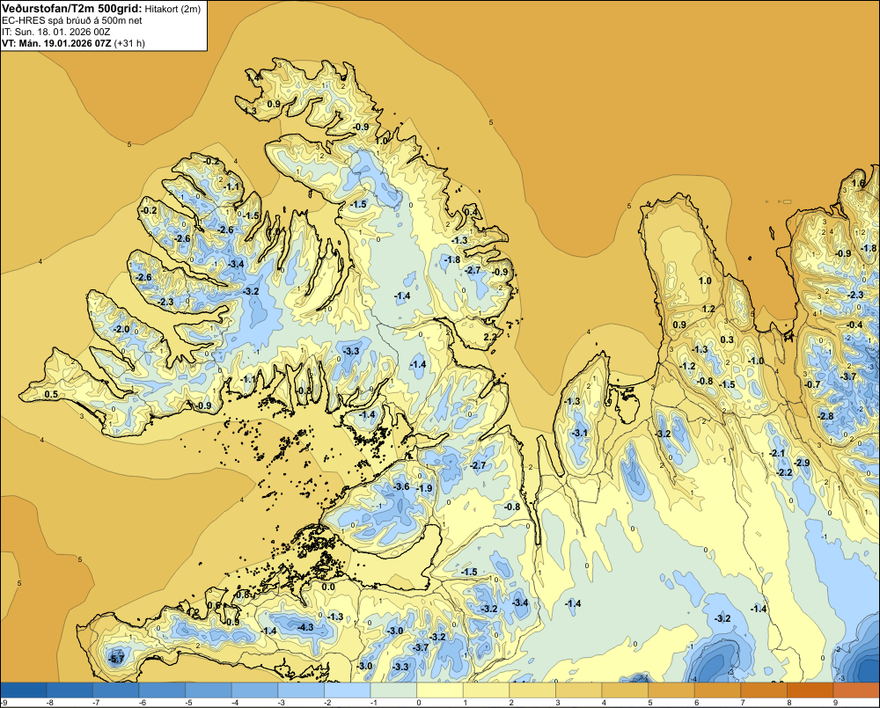880x708 pixels.
Task: Click the -0.4 temperature label
Action: 854,325
